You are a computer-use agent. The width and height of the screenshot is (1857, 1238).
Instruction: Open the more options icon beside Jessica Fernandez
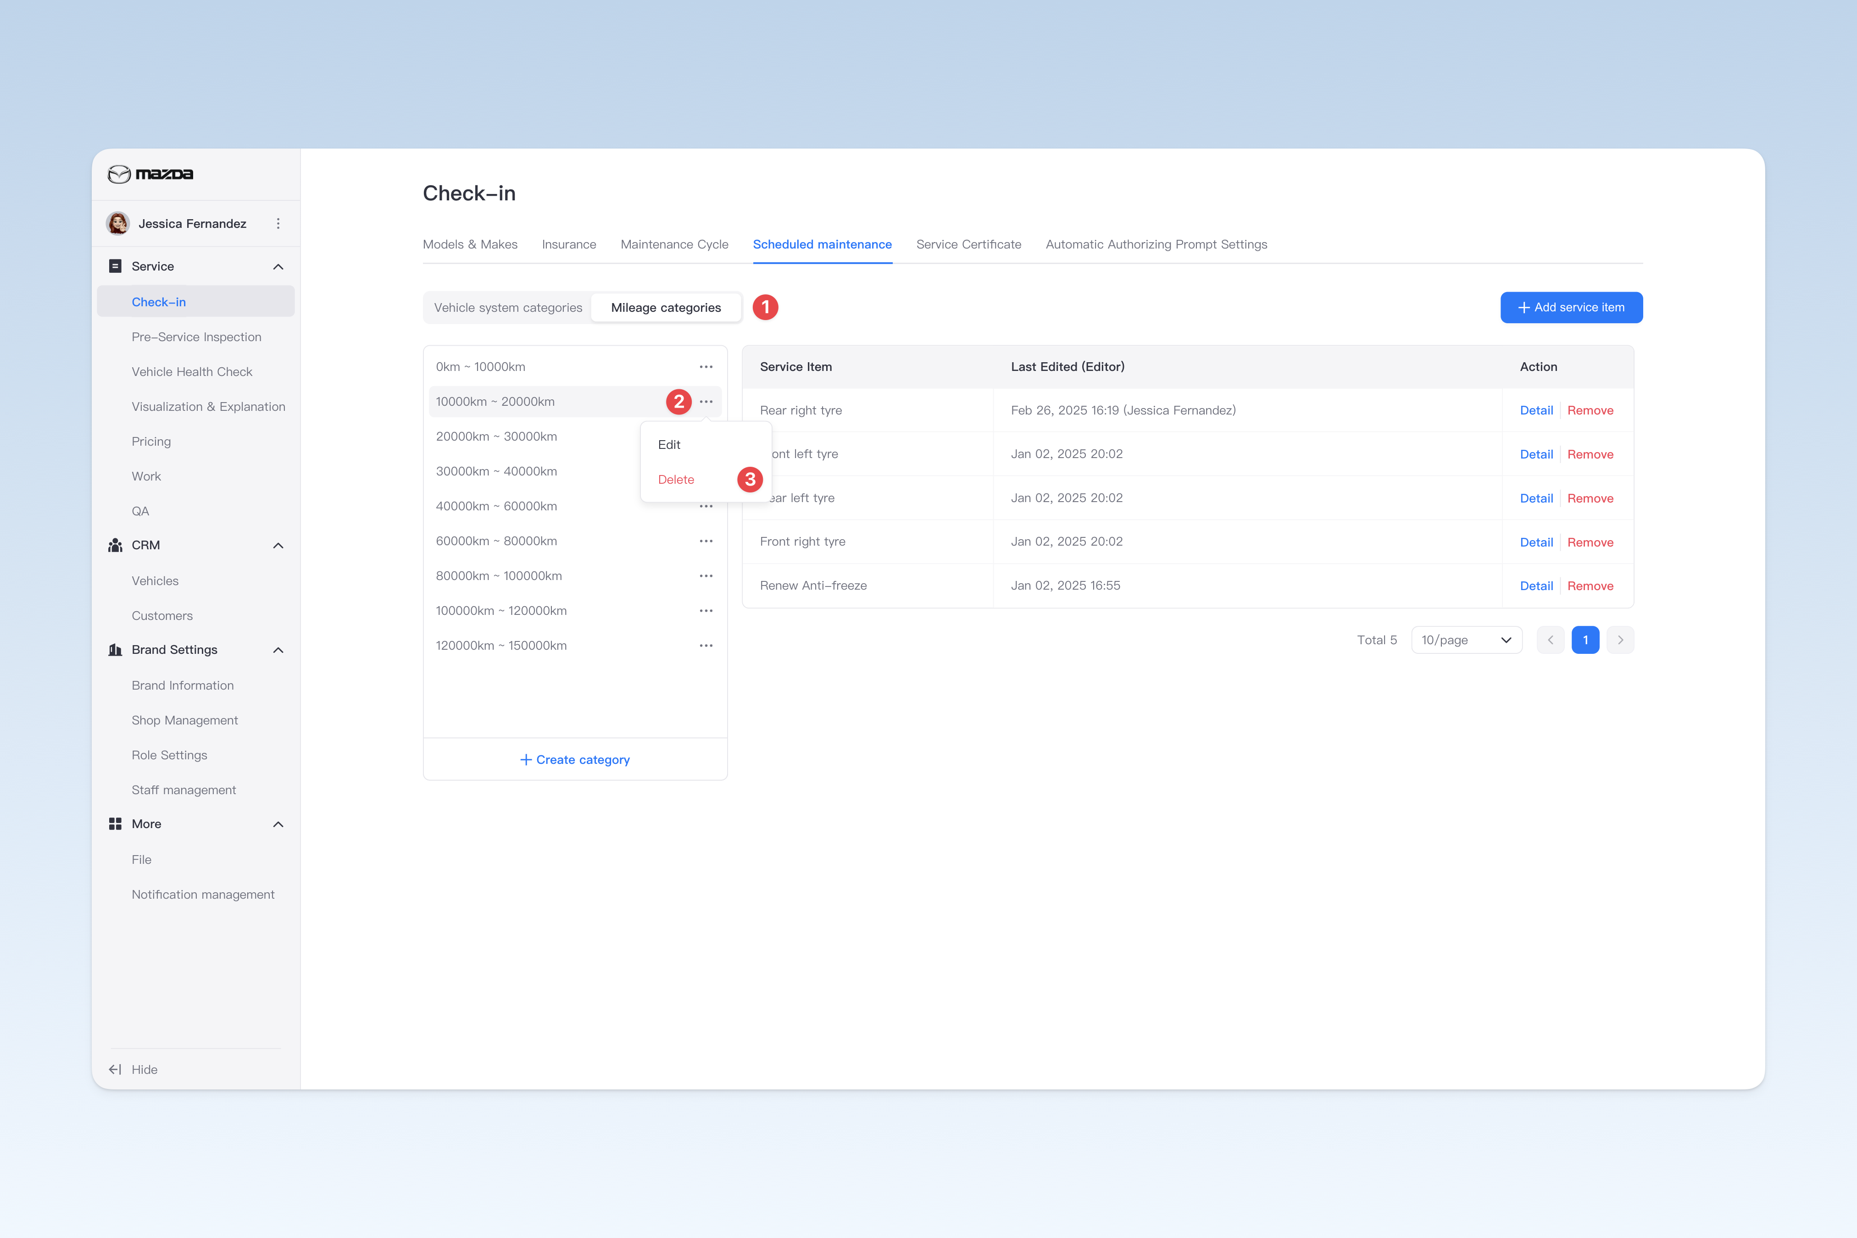[x=278, y=223]
